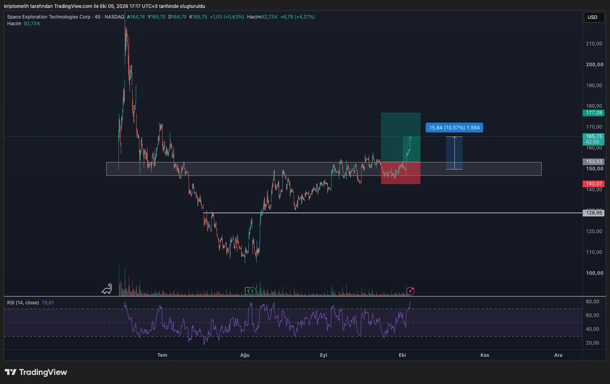Select the blue price range measurement box
610x384 pixels.
click(x=454, y=153)
